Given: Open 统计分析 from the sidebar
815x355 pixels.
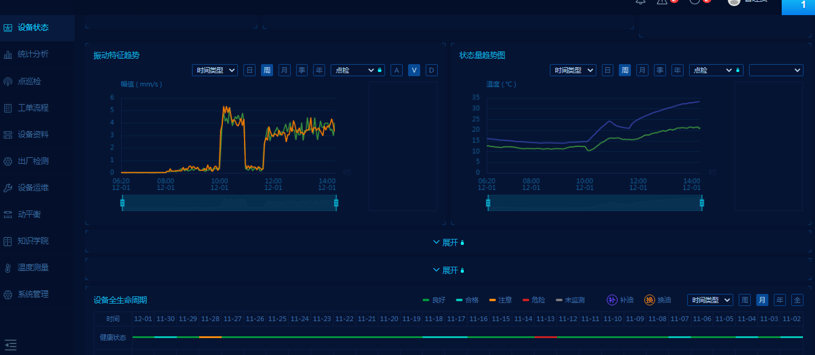Looking at the screenshot, I should [x=33, y=54].
